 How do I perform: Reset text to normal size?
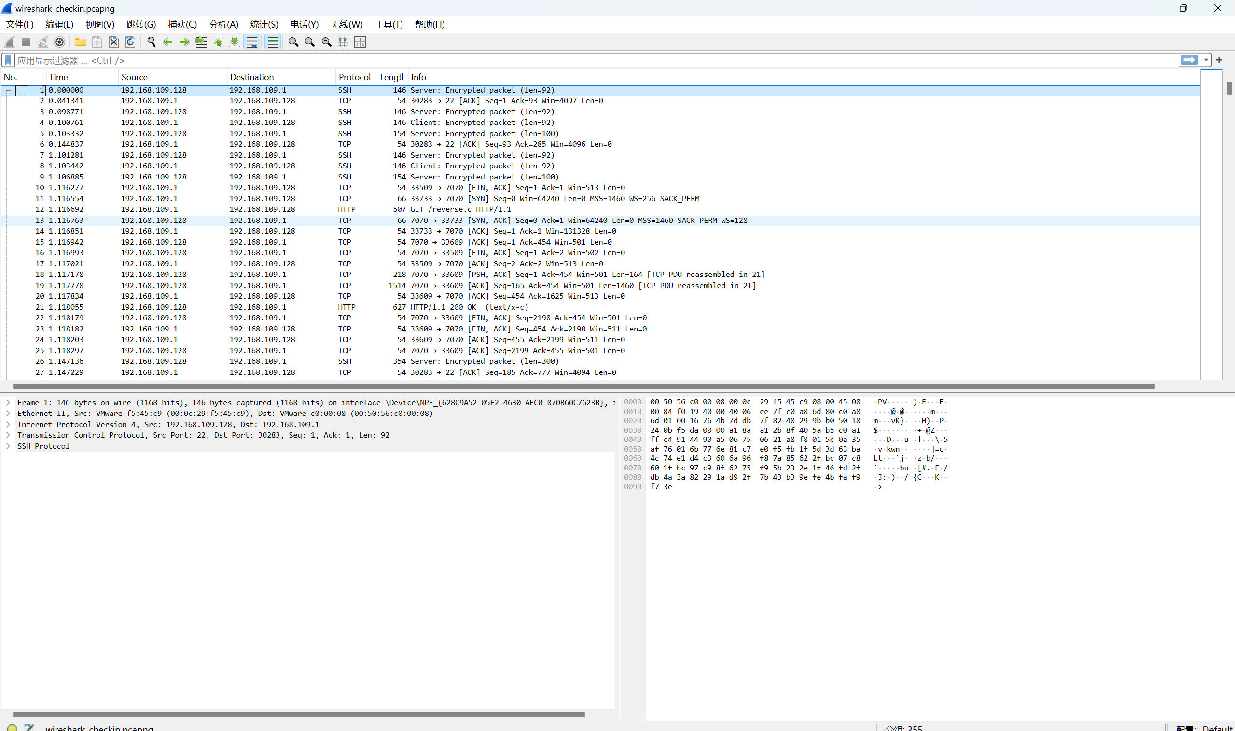pyautogui.click(x=327, y=42)
